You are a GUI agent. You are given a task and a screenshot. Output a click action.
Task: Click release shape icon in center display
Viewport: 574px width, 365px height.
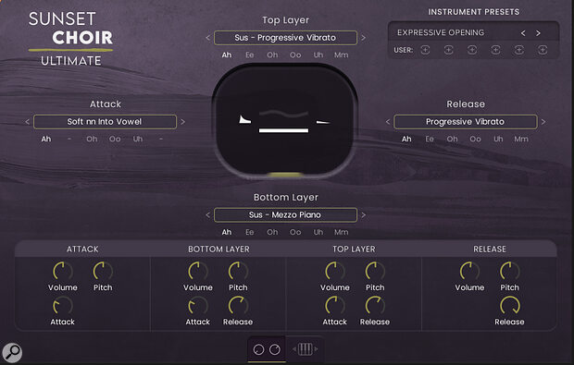323,122
